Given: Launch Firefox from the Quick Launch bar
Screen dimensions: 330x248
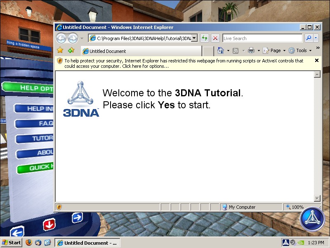Looking at the screenshot, I should [29, 243].
